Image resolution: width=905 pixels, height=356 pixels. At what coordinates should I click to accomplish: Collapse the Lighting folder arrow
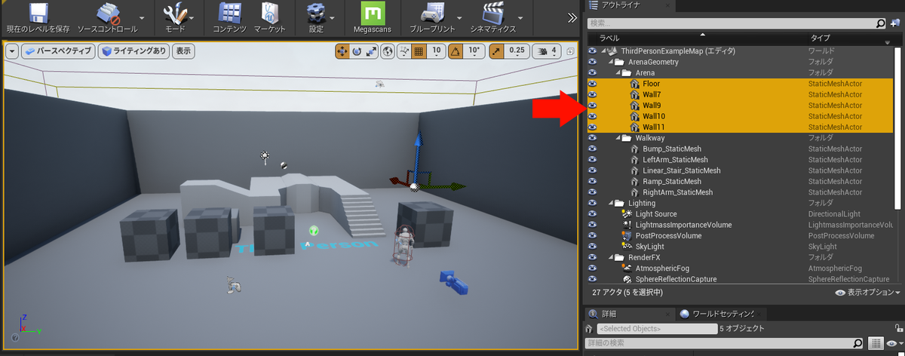click(x=611, y=204)
